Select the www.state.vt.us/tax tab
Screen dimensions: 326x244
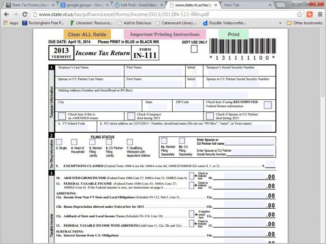(193, 5)
